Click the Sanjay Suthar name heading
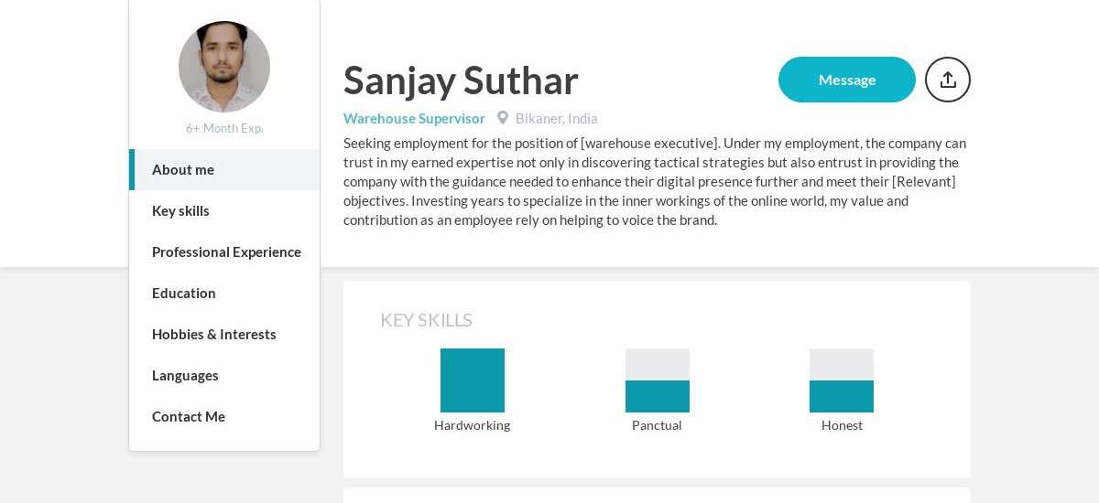This screenshot has height=503, width=1099. (x=461, y=80)
